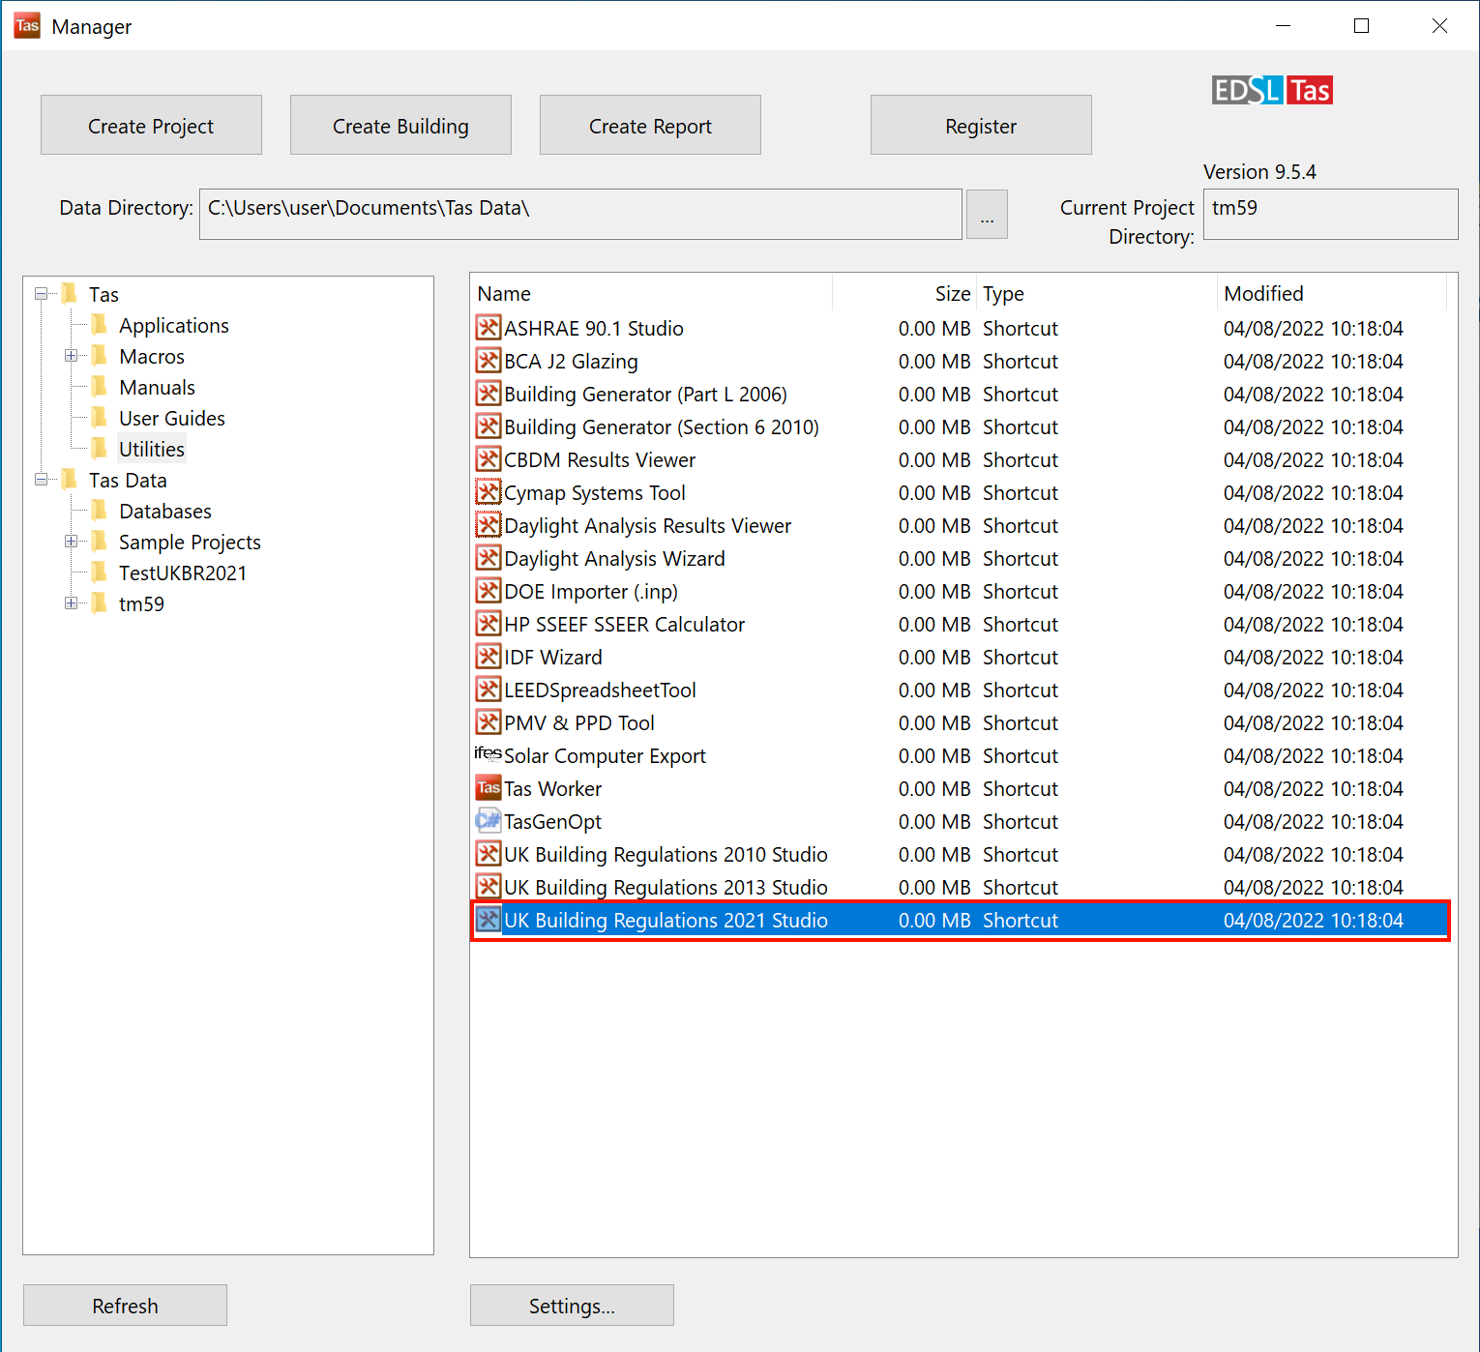The height and width of the screenshot is (1352, 1480).
Task: Click Shortcut type cell for BCA J2 Glazing
Action: pos(1021,361)
